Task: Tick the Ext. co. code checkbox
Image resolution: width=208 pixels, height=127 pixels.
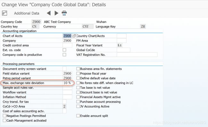Action: pos(64,50)
